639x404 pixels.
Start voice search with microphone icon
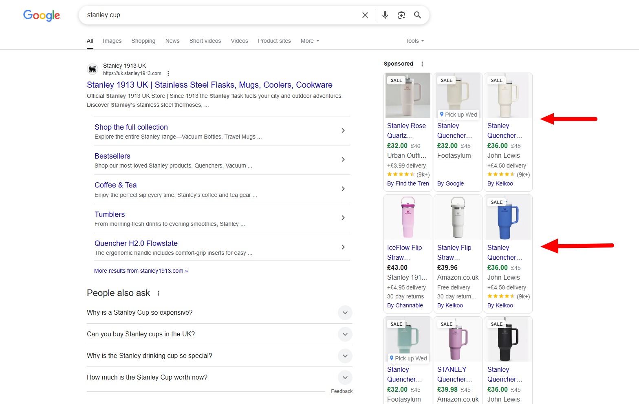385,15
